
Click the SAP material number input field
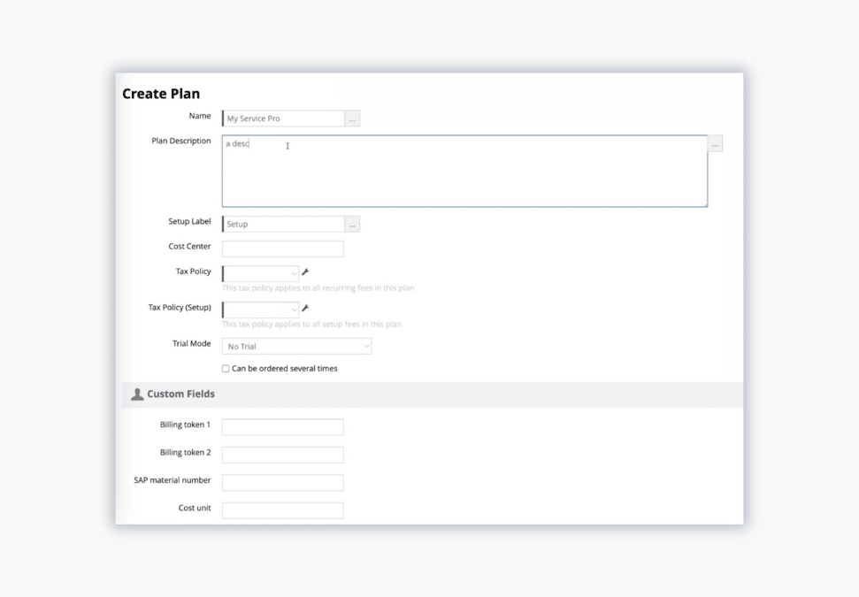click(x=283, y=483)
